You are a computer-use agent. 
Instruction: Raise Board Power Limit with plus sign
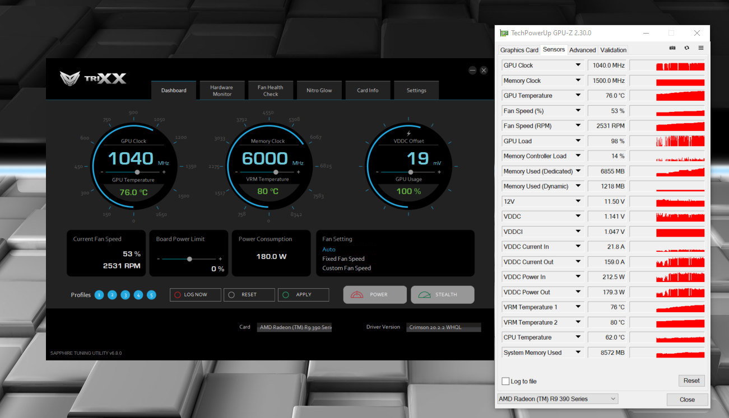click(220, 259)
